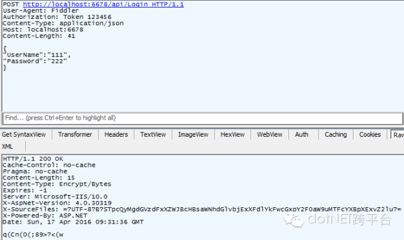This screenshot has width=404, height=240.
Task: Click the request 'Content-Type: application/json' line
Action: tap(63, 23)
